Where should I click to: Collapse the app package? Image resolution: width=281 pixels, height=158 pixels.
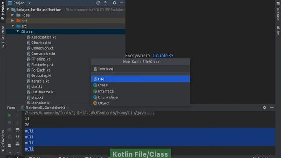[x=18, y=31]
